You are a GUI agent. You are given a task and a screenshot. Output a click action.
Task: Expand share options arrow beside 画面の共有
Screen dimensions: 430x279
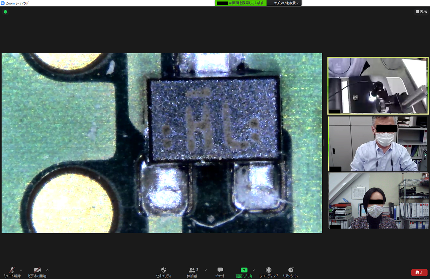tap(254, 270)
